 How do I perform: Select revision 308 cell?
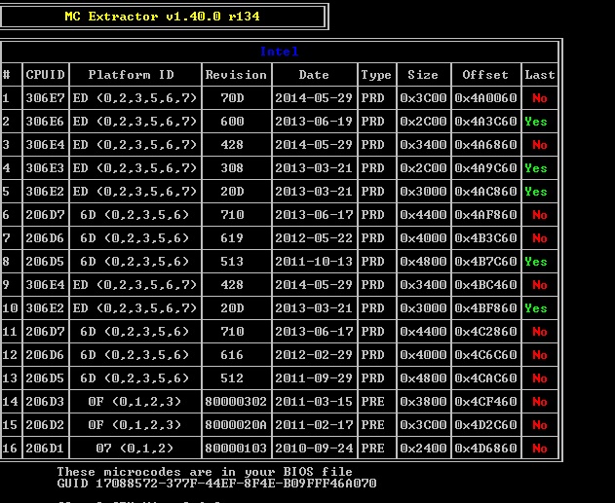(232, 168)
